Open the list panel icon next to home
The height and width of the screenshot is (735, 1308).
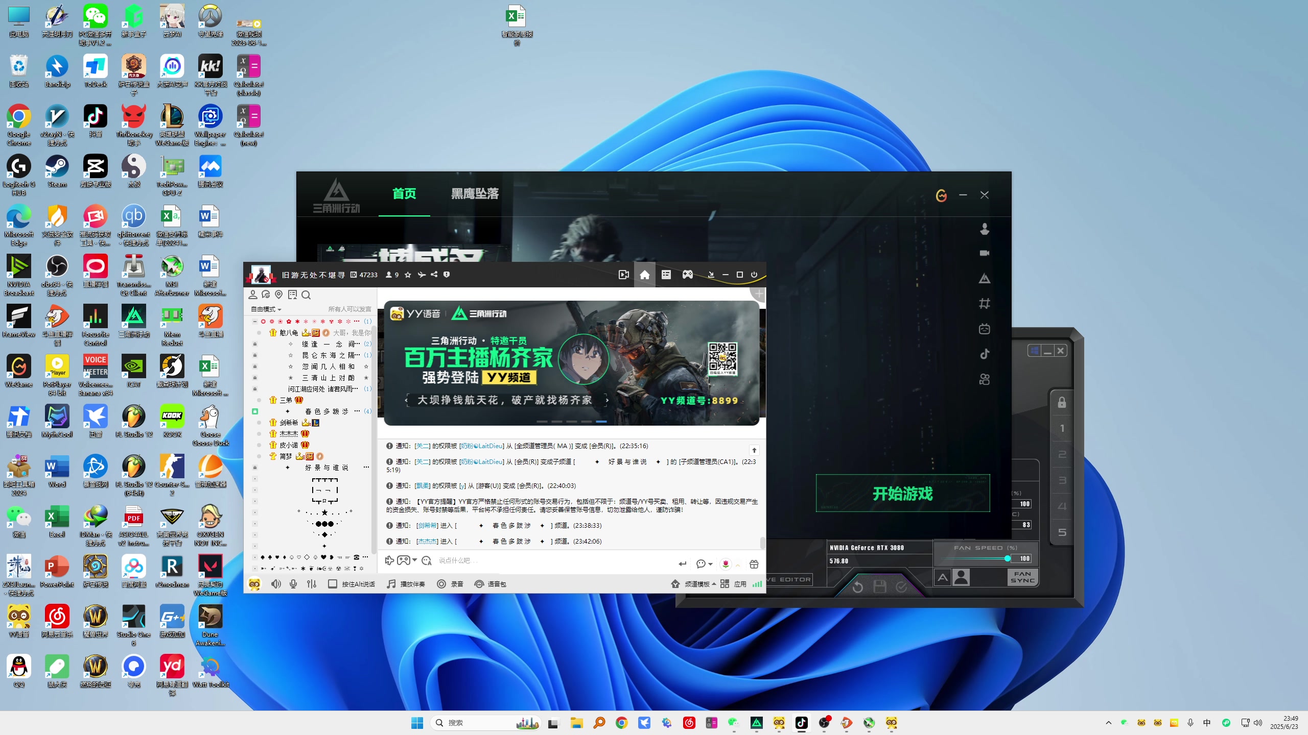point(666,275)
